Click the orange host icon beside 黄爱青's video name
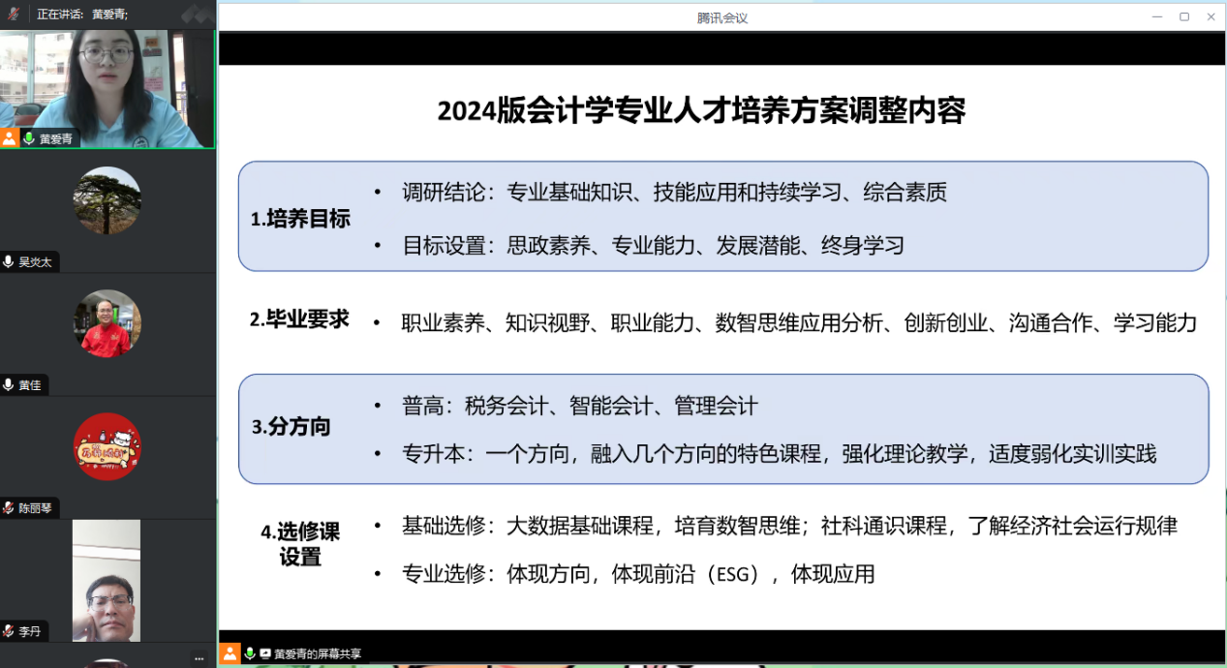This screenshot has height=668, width=1227. tap(10, 138)
